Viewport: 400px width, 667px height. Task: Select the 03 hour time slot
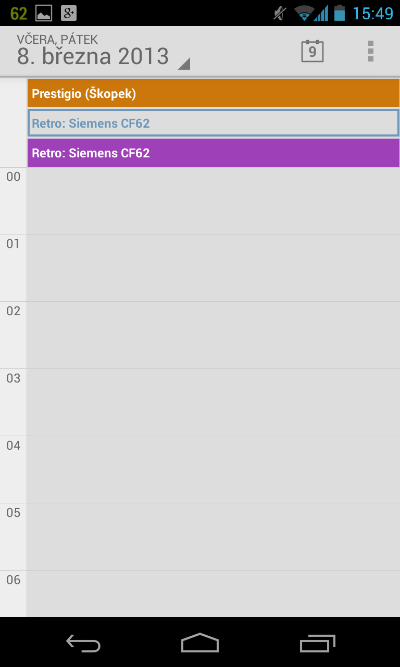[213, 402]
